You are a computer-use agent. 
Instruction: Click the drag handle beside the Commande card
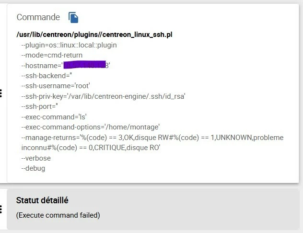coord(1,93)
